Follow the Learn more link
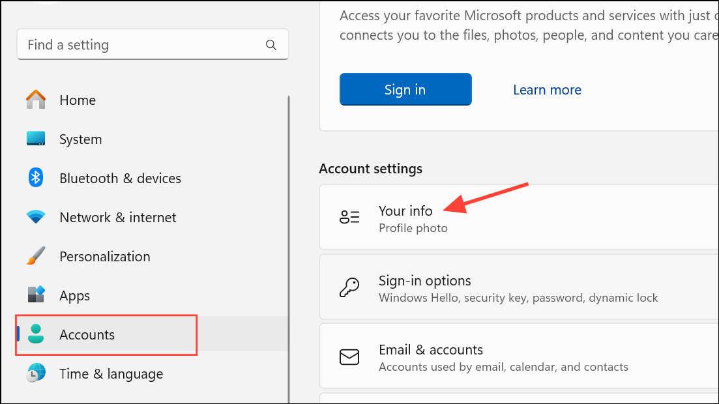The width and height of the screenshot is (719, 404). [547, 90]
